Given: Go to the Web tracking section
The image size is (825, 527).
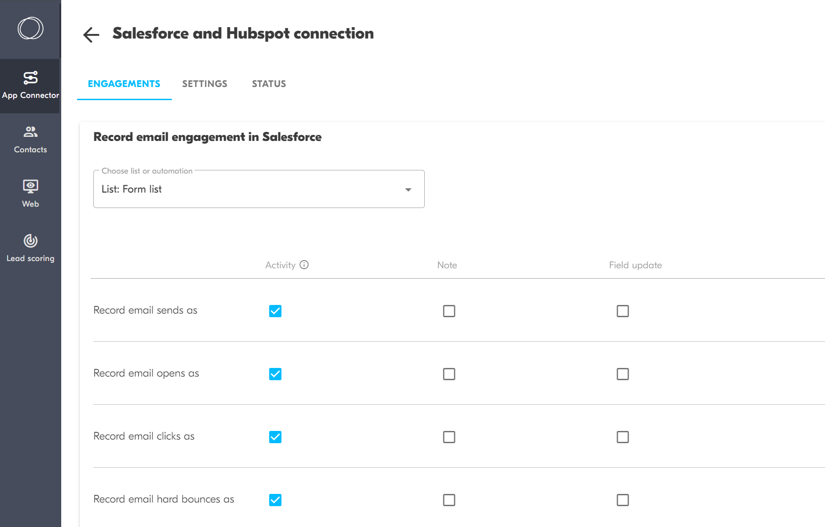Looking at the screenshot, I should click(x=30, y=194).
